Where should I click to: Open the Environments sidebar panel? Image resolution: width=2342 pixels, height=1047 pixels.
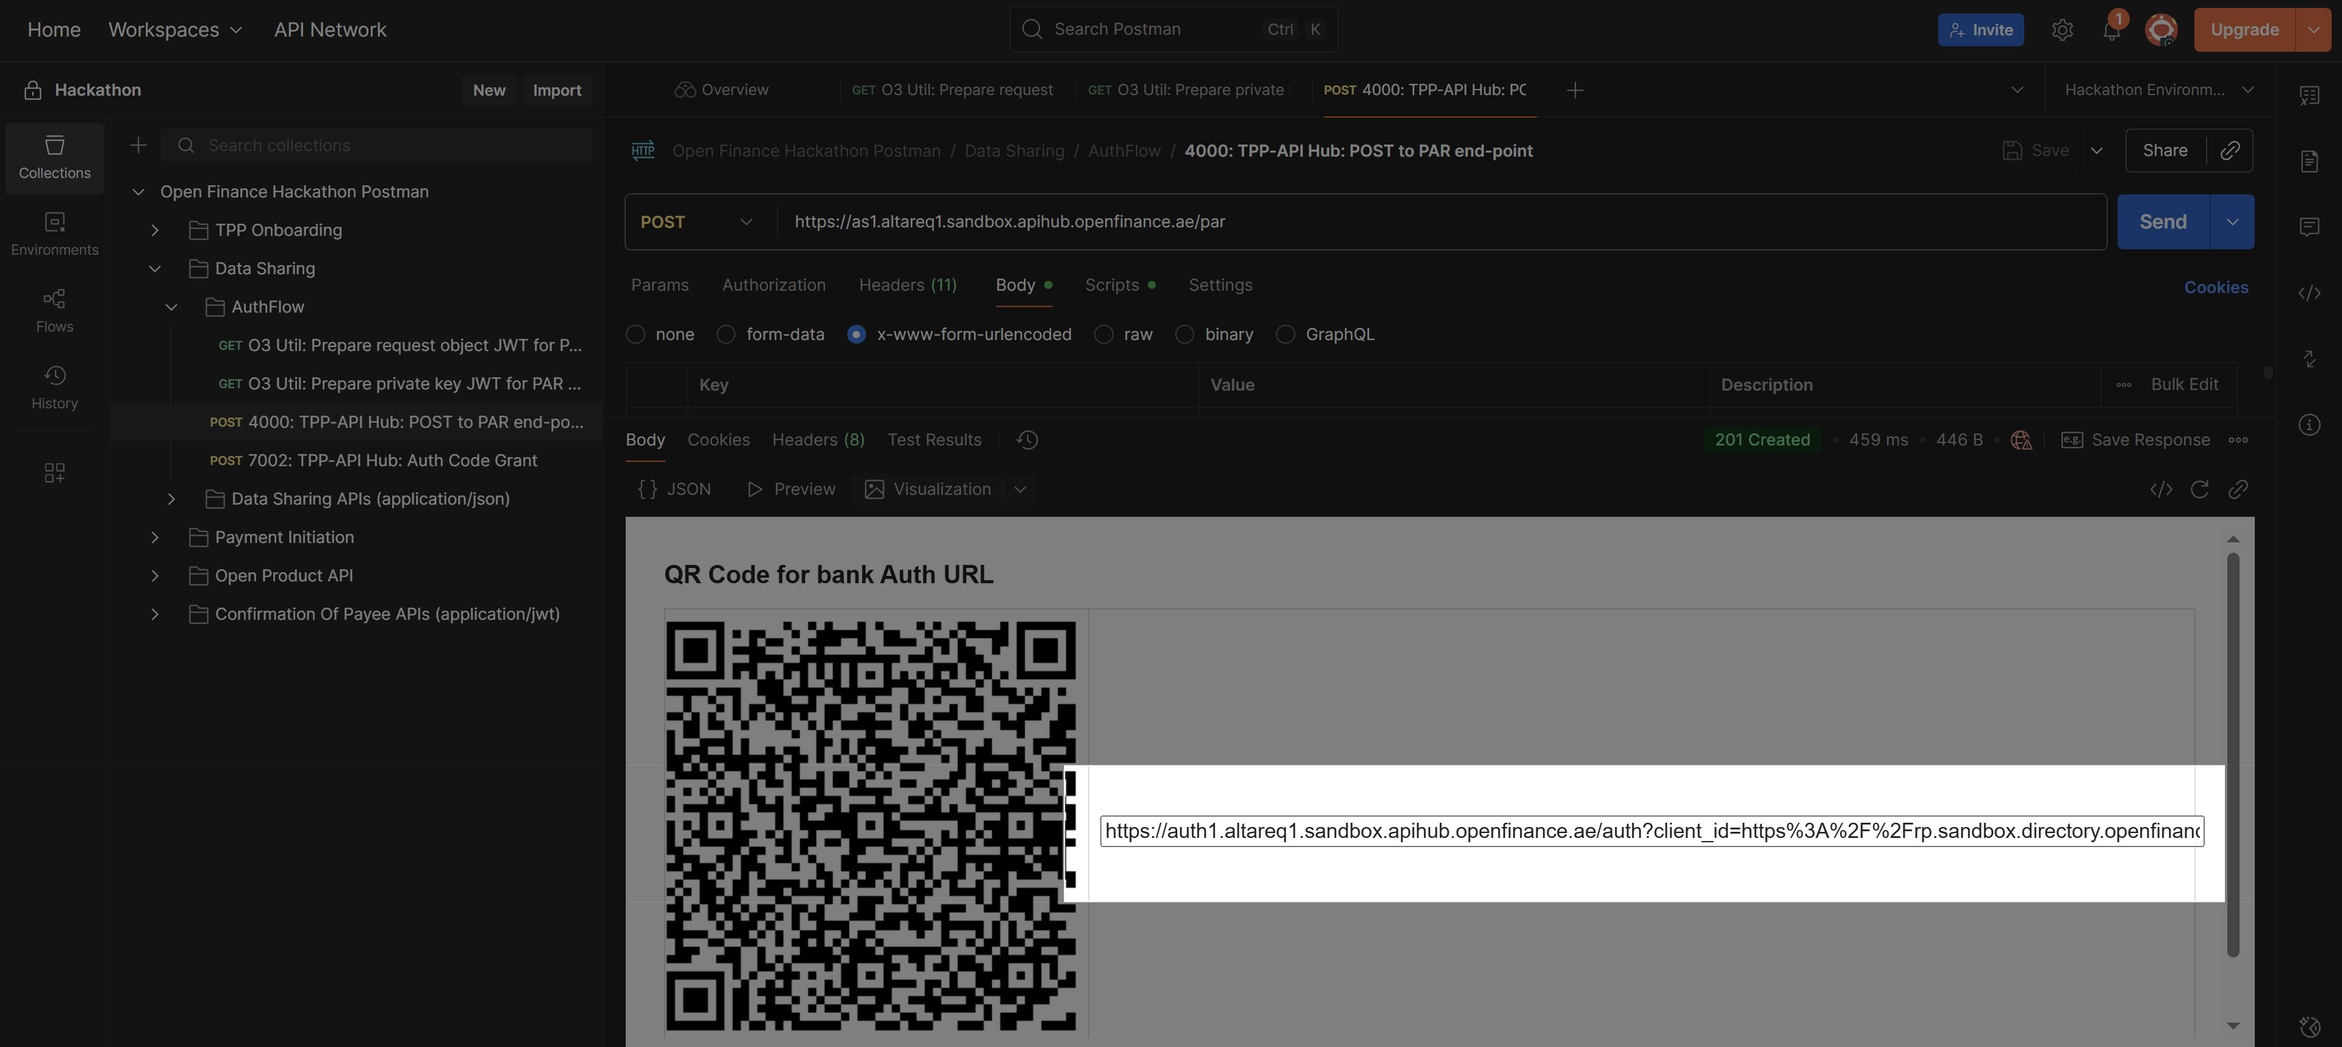pos(54,233)
